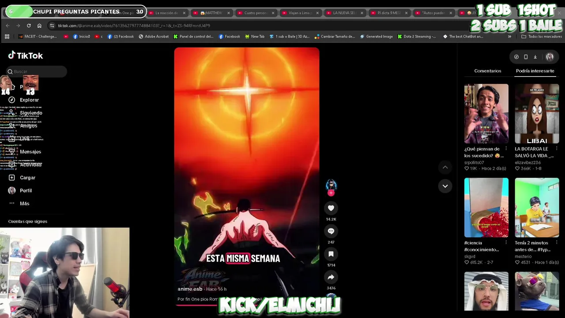Play the LIBAI botarga video thumbnail
The width and height of the screenshot is (565, 318).
(x=537, y=114)
